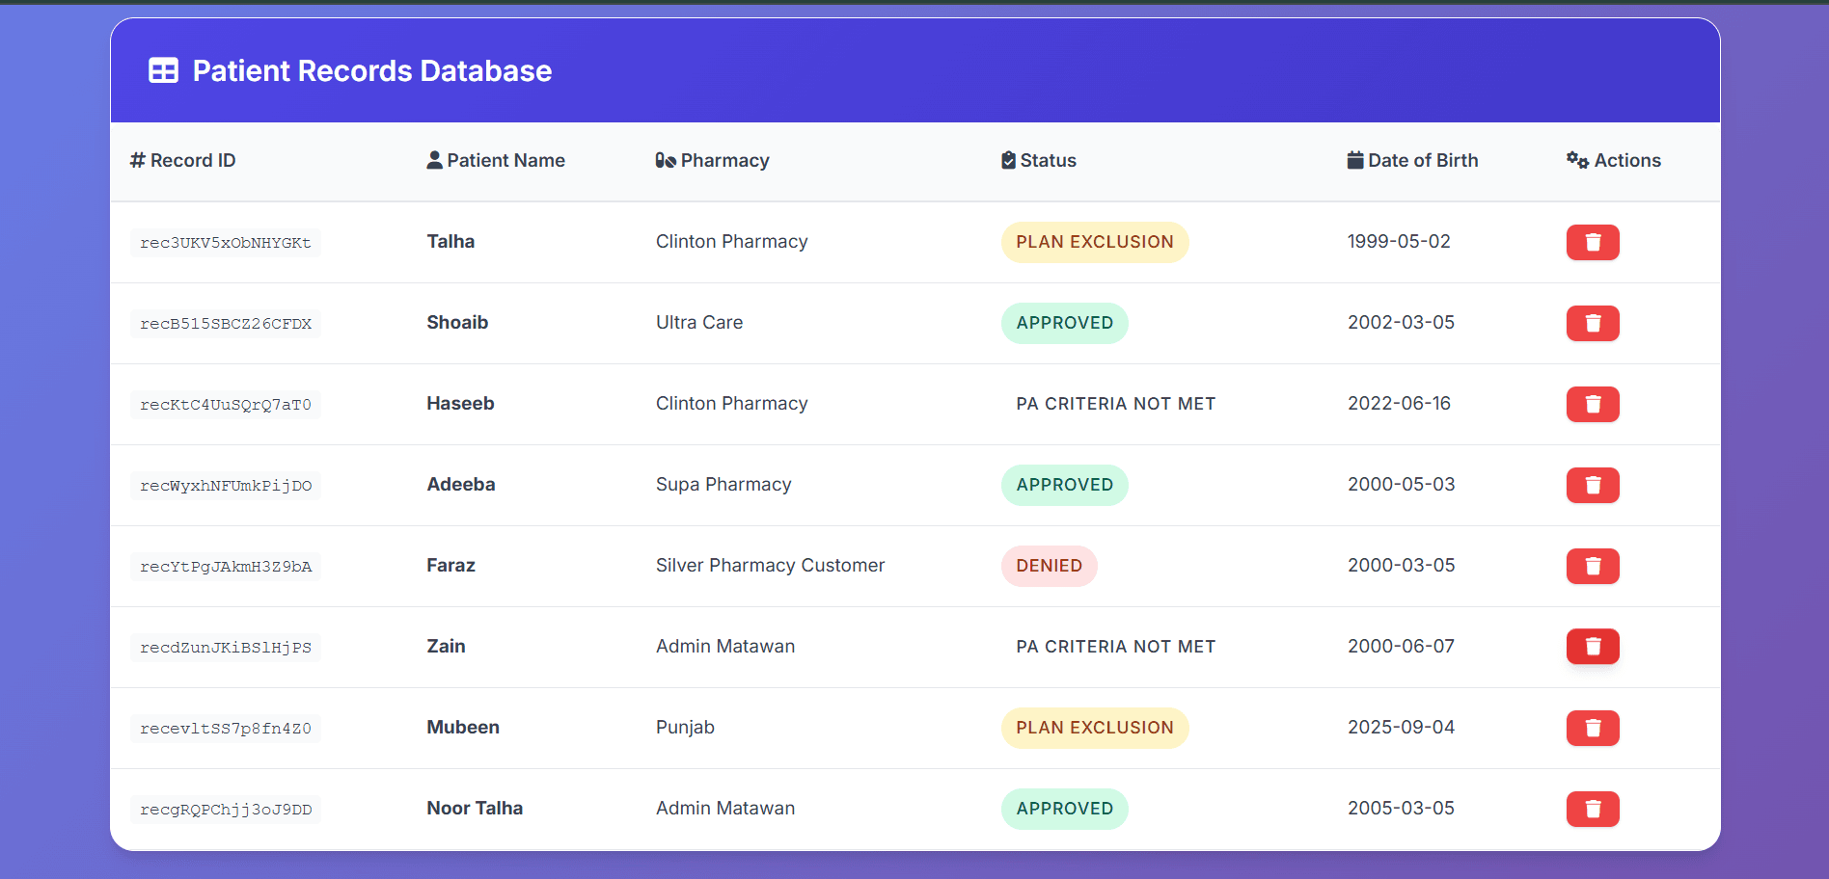Select record ID recYtPgJAkmH3Z9bA
The image size is (1829, 879).
pos(226,567)
